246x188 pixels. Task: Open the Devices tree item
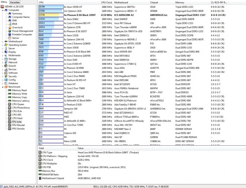click(x=12, y=69)
